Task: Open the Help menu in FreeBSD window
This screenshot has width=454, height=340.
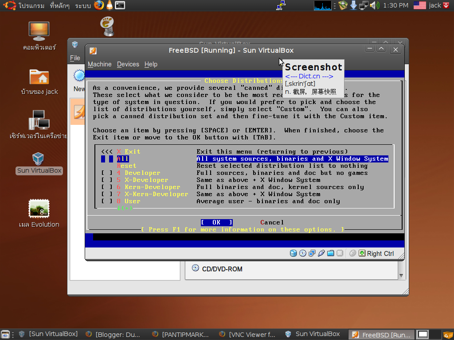Action: [151, 64]
